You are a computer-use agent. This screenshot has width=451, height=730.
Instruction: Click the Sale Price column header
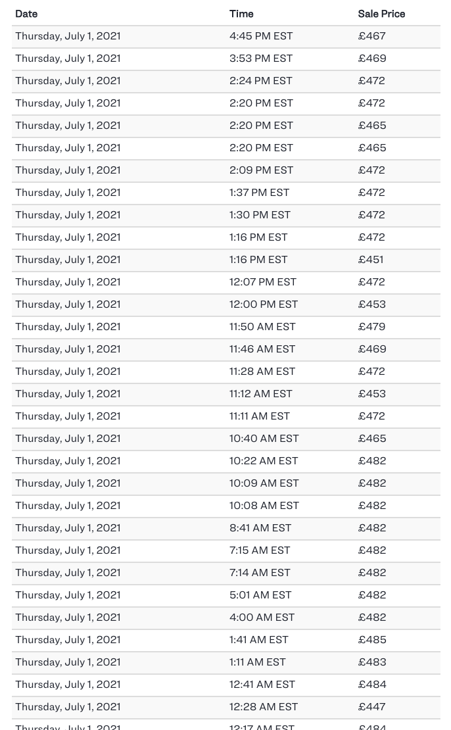tap(381, 14)
